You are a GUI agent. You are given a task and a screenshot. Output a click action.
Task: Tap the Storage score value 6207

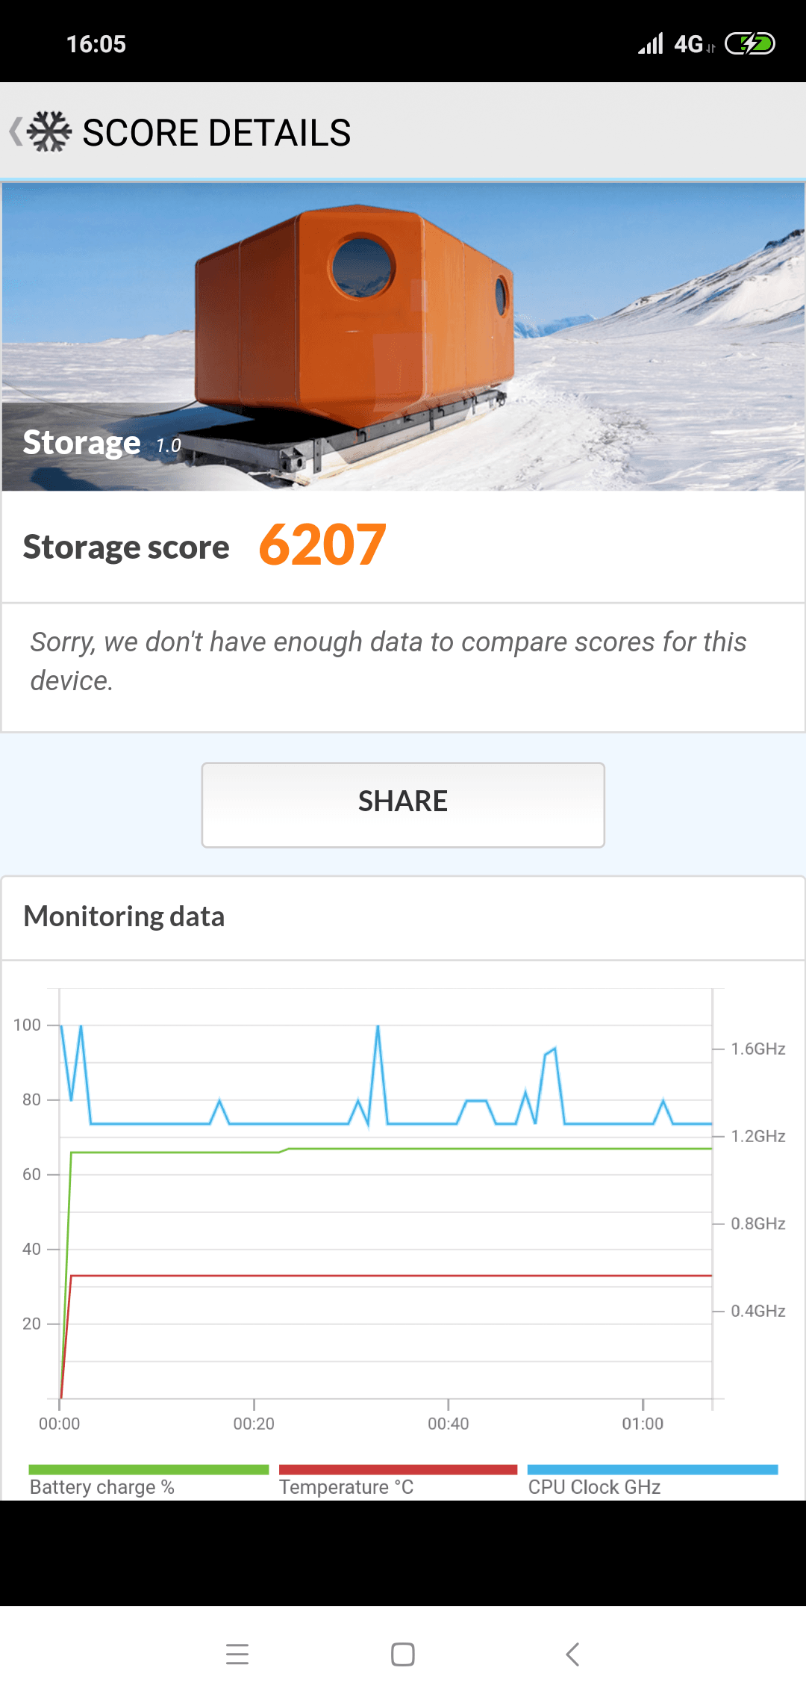322,545
